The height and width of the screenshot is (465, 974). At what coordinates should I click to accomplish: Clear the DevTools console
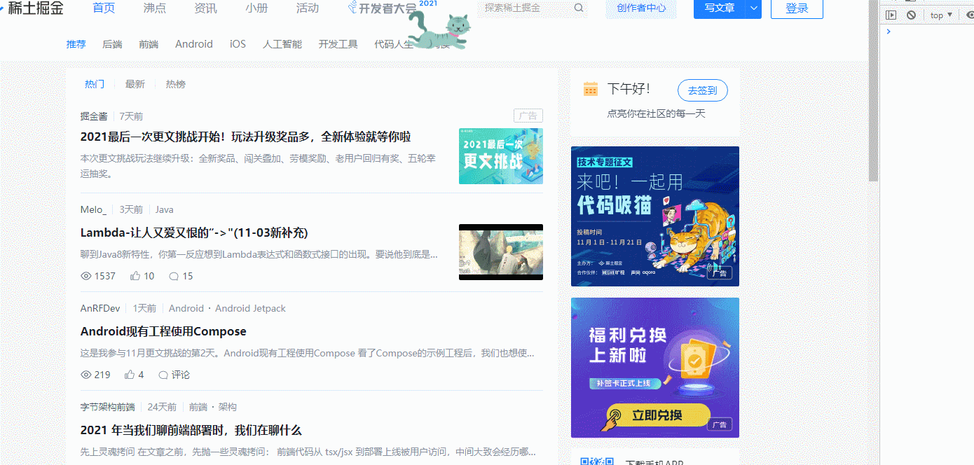911,15
